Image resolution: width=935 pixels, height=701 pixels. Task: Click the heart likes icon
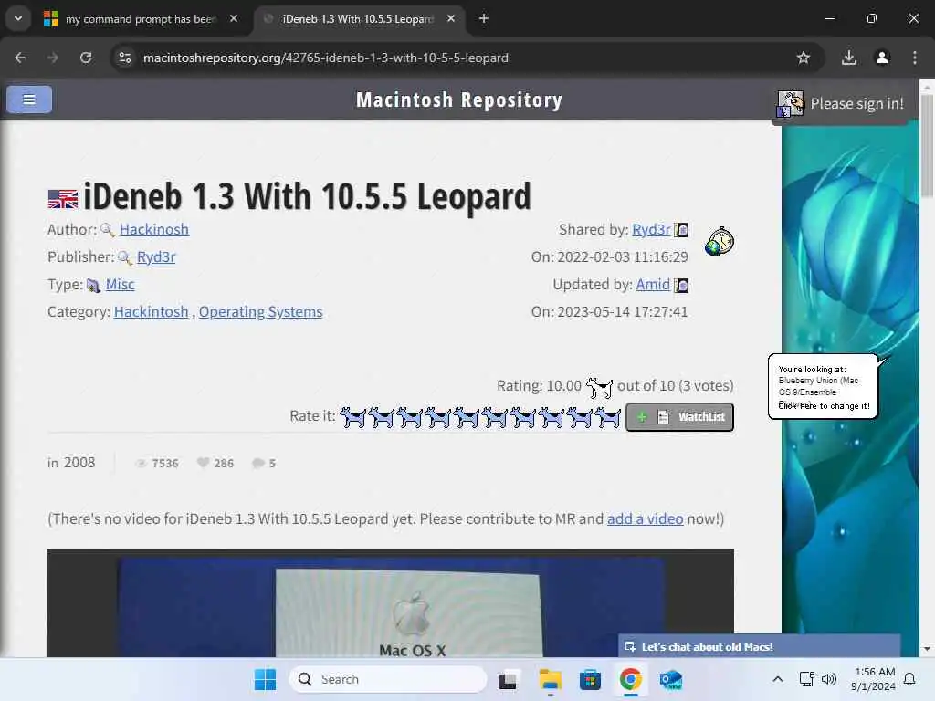(203, 463)
